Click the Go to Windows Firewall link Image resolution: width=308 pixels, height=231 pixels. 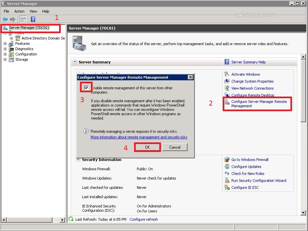pyautogui.click(x=250, y=160)
